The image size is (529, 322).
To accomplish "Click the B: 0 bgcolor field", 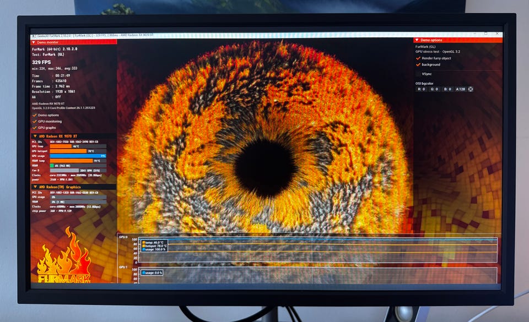I will point(447,89).
